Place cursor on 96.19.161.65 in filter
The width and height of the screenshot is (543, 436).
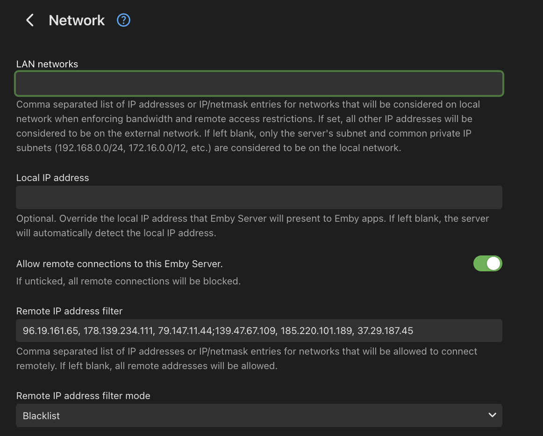tap(50, 331)
